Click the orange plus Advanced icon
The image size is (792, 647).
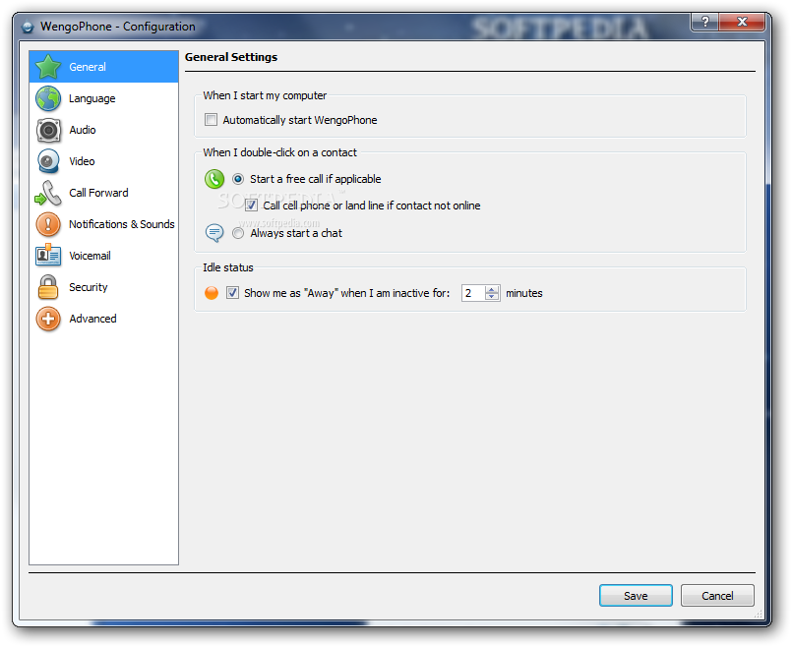[48, 319]
